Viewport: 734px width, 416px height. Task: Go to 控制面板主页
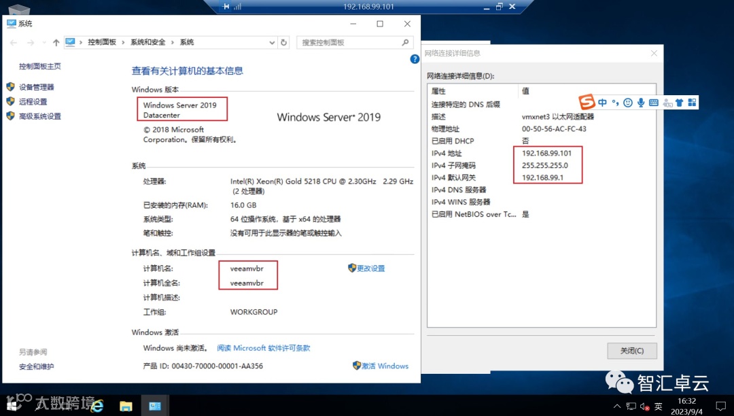[x=40, y=66]
